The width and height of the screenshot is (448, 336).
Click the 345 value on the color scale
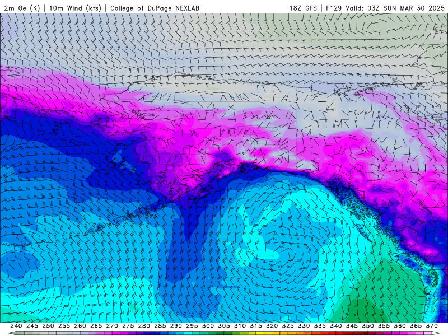tap(352, 326)
